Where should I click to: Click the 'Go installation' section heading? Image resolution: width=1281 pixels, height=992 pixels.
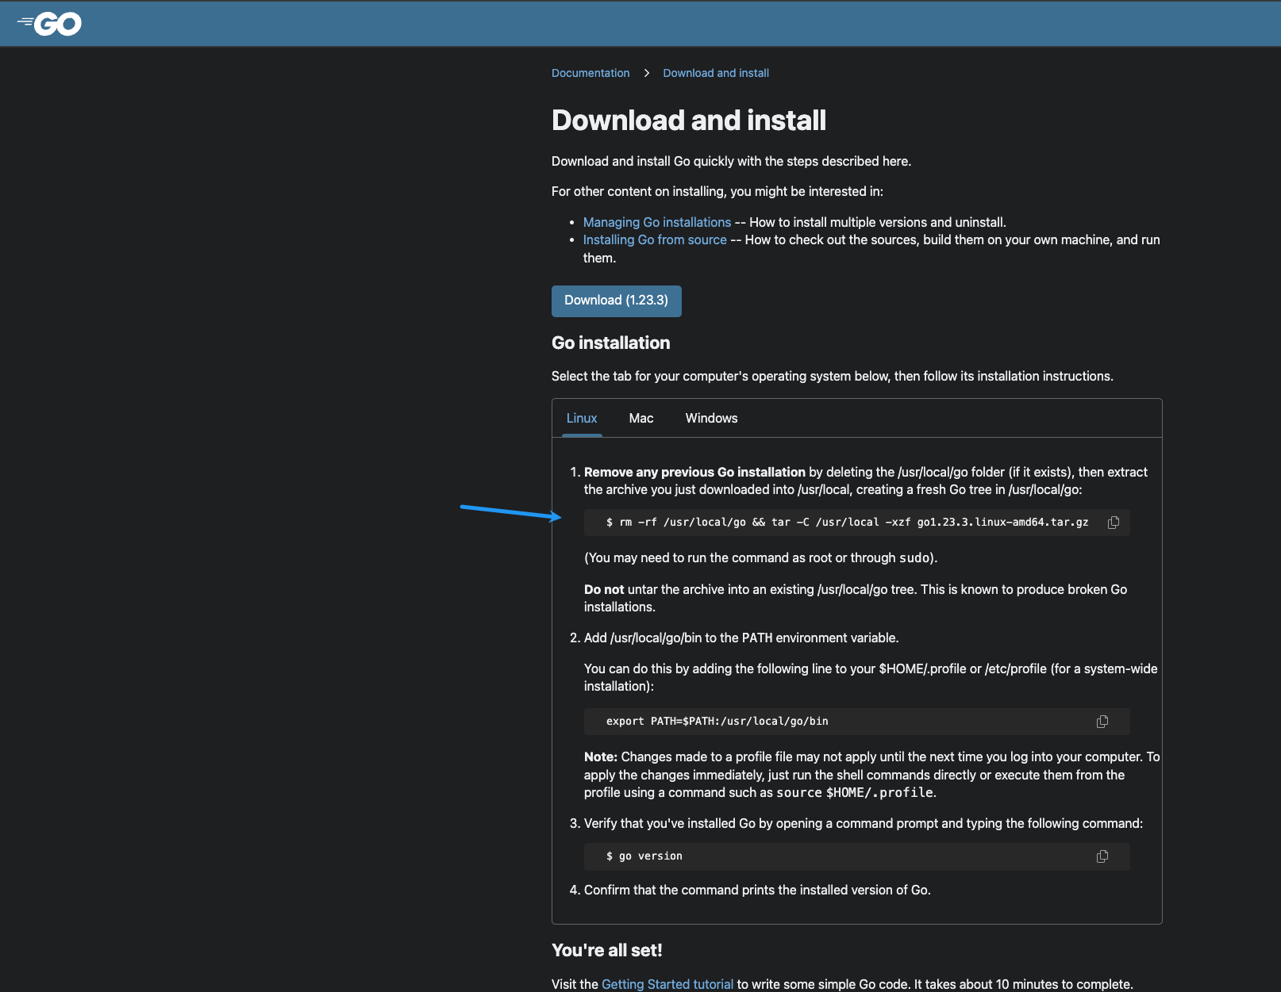[x=610, y=343]
